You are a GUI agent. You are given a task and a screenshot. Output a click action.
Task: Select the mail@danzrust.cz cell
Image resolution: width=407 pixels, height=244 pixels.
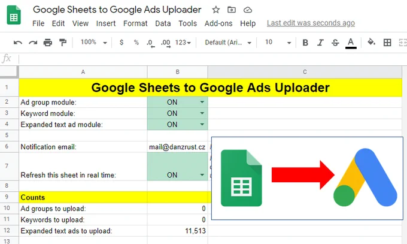pyautogui.click(x=178, y=147)
